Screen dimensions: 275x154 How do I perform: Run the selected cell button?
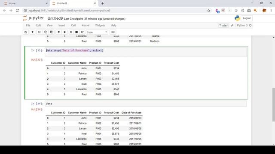(71, 32)
